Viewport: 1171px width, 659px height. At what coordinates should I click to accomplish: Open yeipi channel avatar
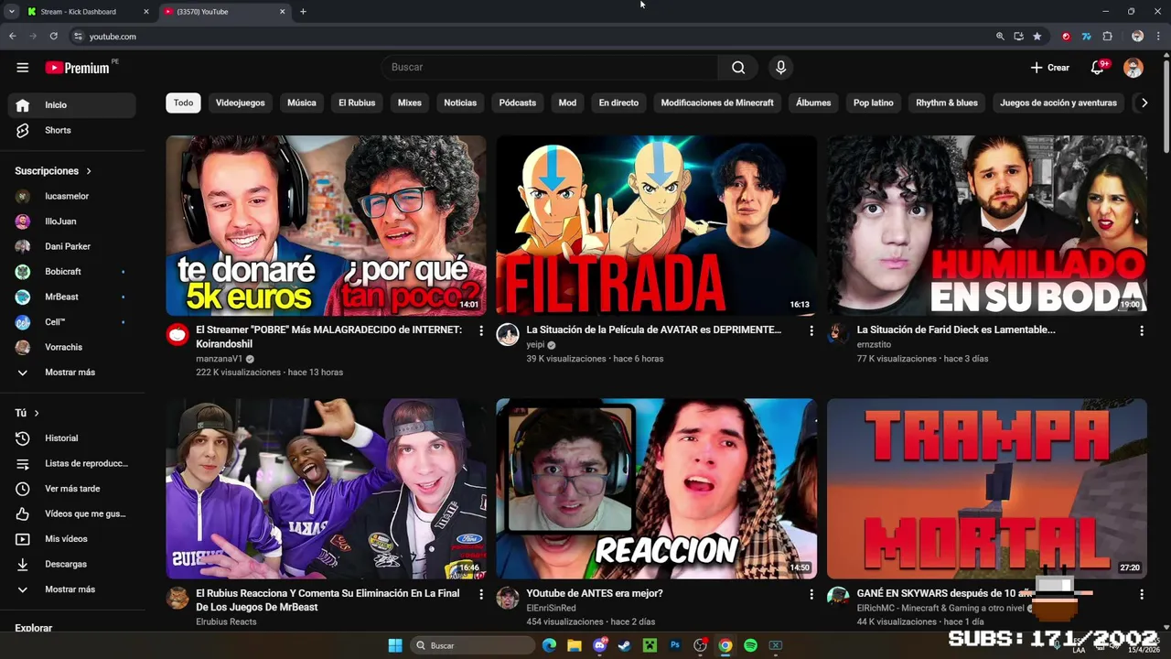(508, 334)
